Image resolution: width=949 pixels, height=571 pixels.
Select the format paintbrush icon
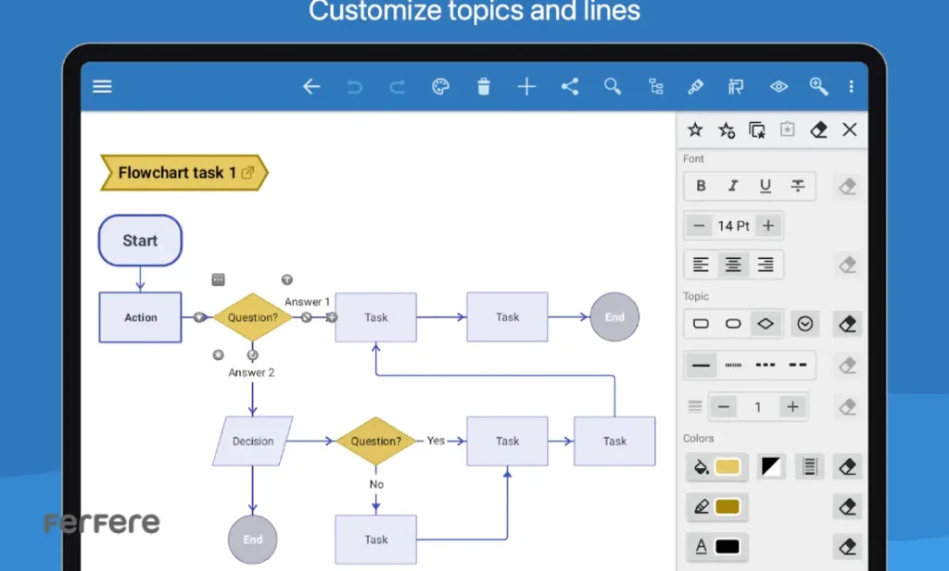(x=695, y=87)
